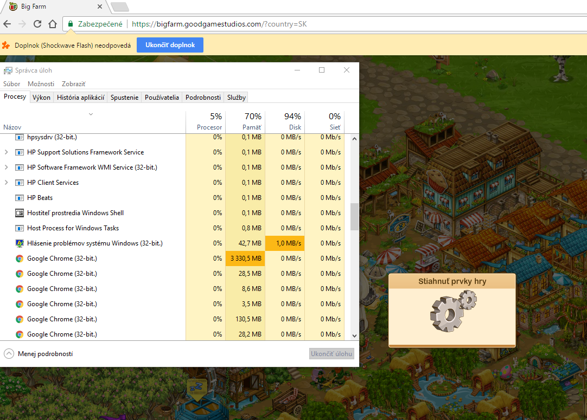Click HP Beats process icon
The image size is (587, 420).
pyautogui.click(x=20, y=197)
